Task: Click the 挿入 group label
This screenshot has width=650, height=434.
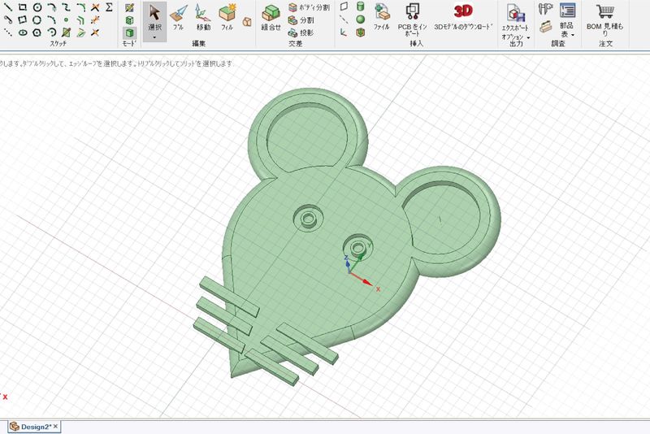Action: [416, 43]
